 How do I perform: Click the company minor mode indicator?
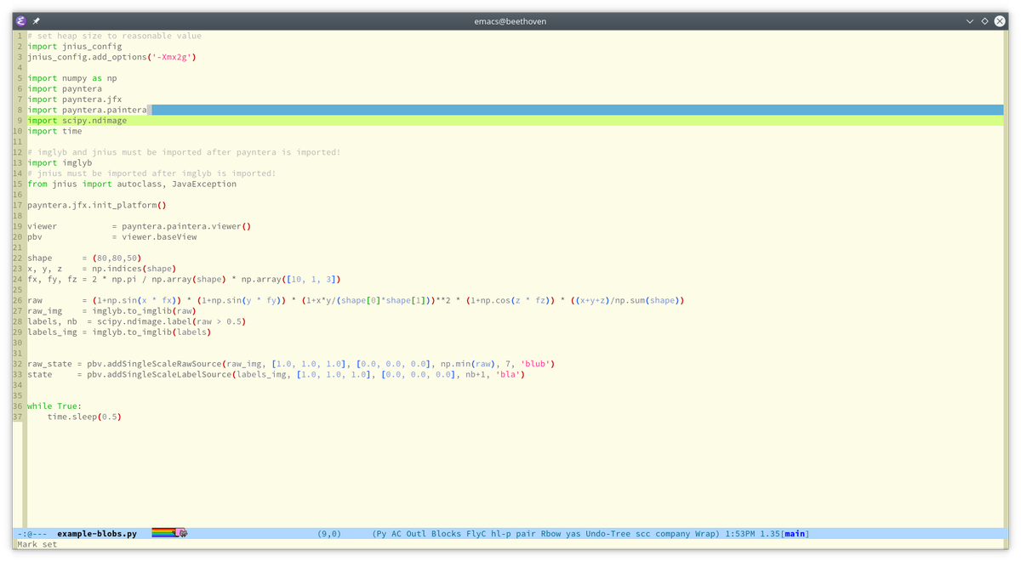point(672,534)
